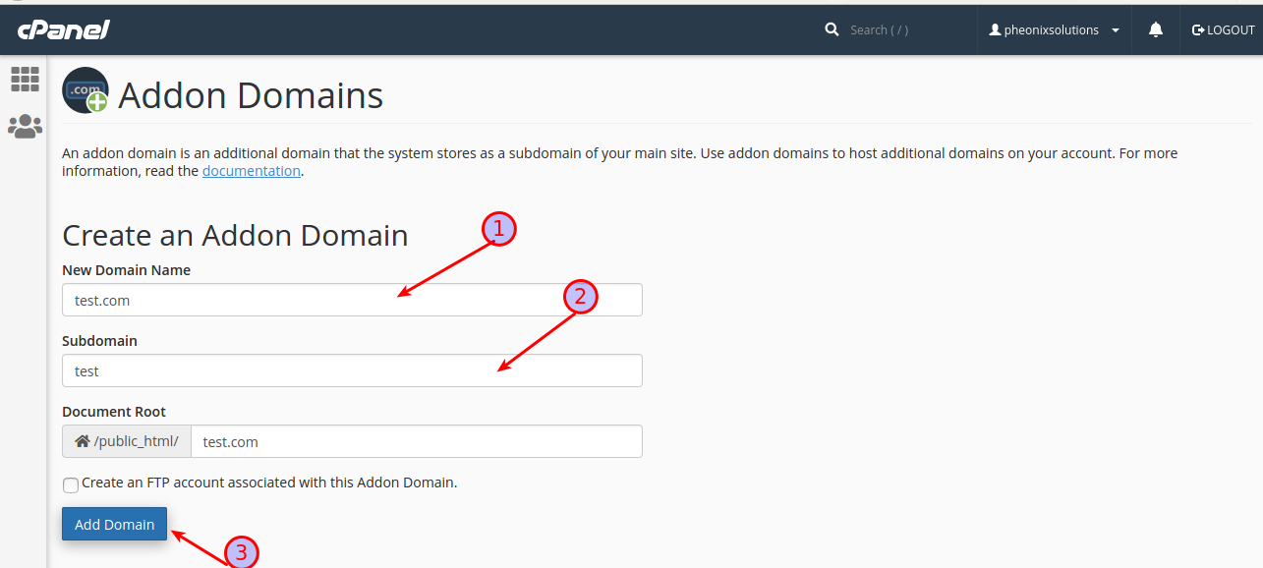This screenshot has width=1263, height=568.
Task: Click the Subdomain input field
Action: pyautogui.click(x=352, y=370)
